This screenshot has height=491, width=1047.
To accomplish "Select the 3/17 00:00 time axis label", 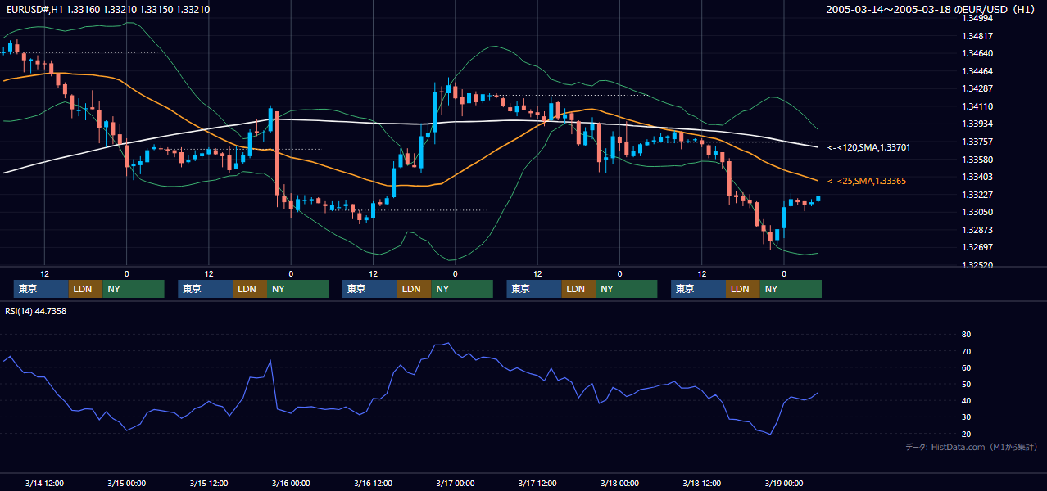I will tap(455, 483).
